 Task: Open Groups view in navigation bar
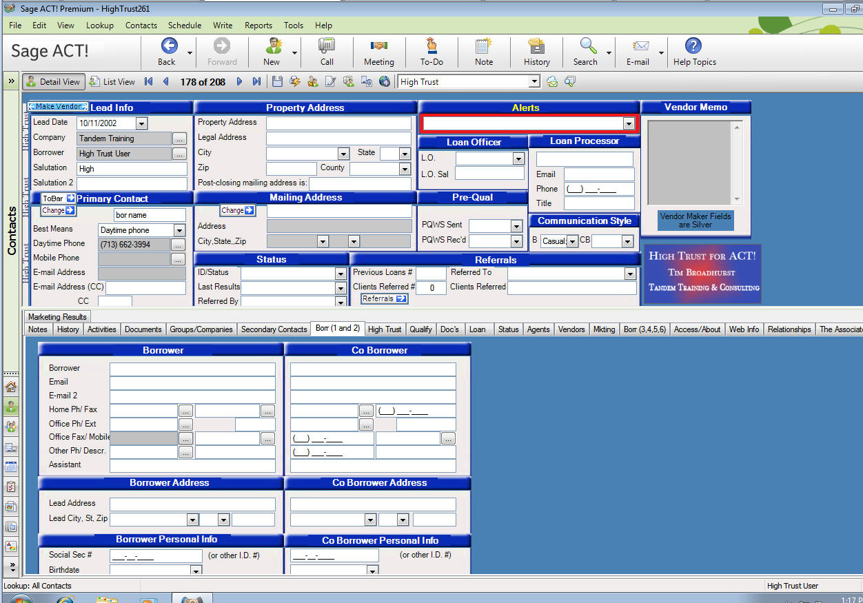coord(11,427)
